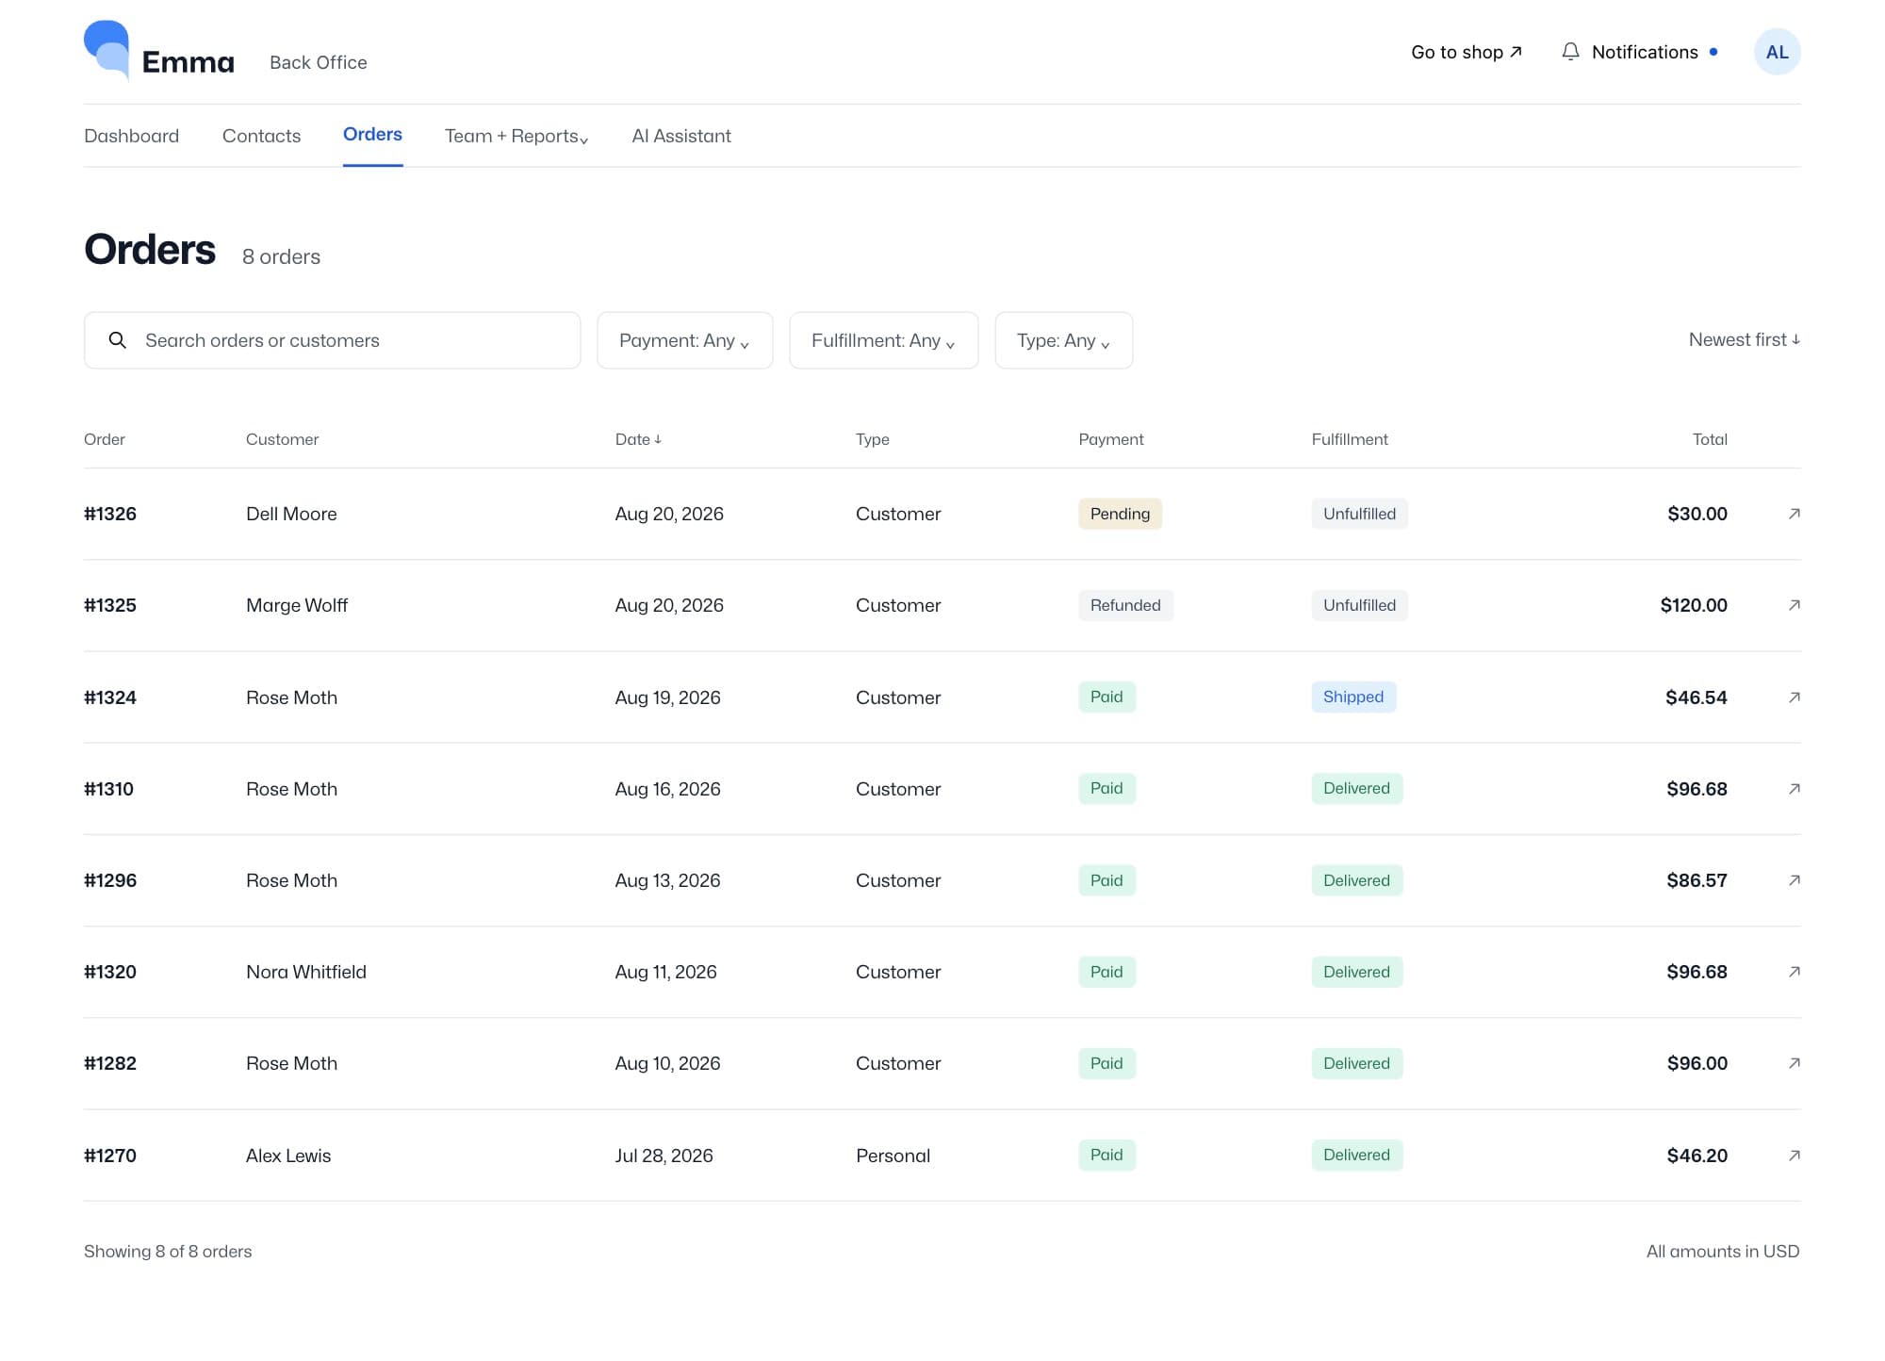This screenshot has height=1361, width=1885.
Task: Focus the Search orders or customers field
Action: point(332,340)
